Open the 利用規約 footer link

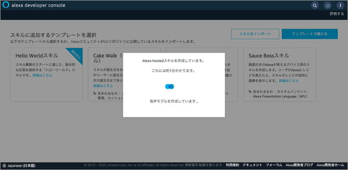coord(232,165)
